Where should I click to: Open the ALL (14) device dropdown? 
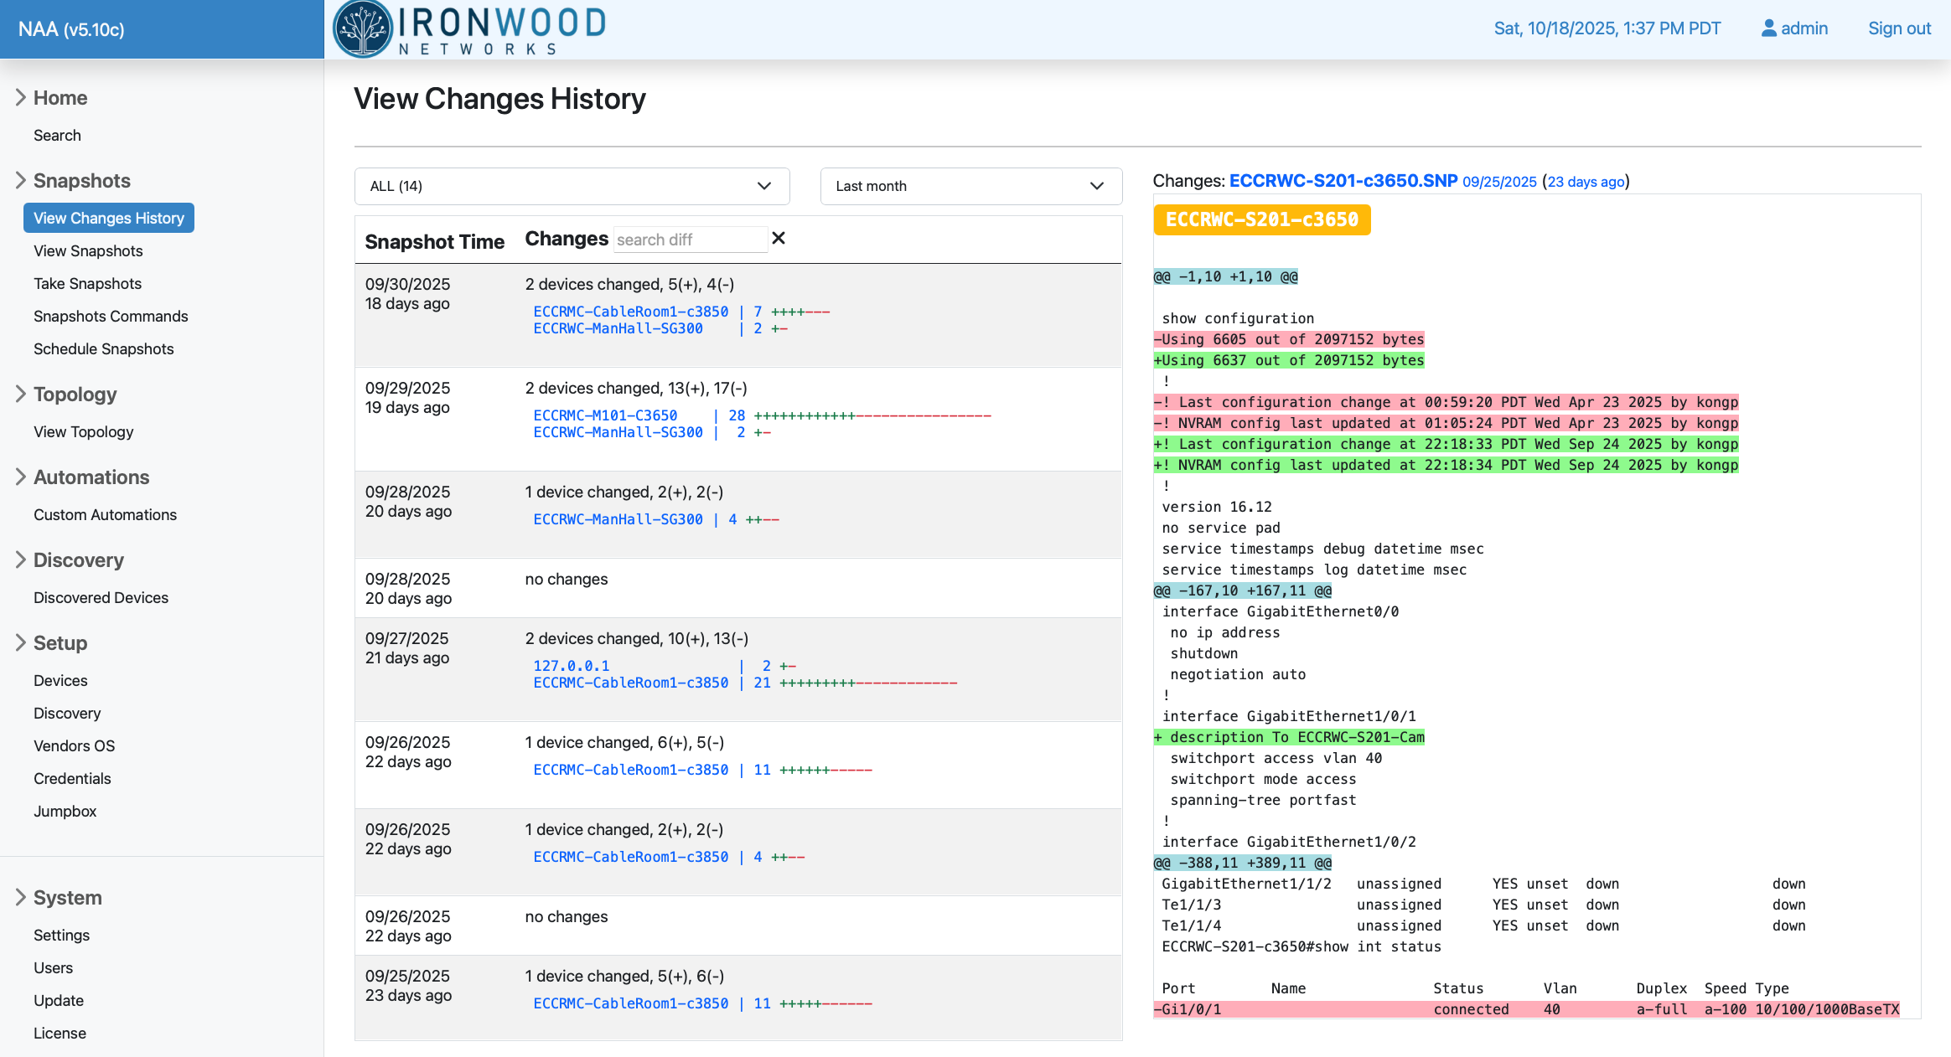(572, 186)
